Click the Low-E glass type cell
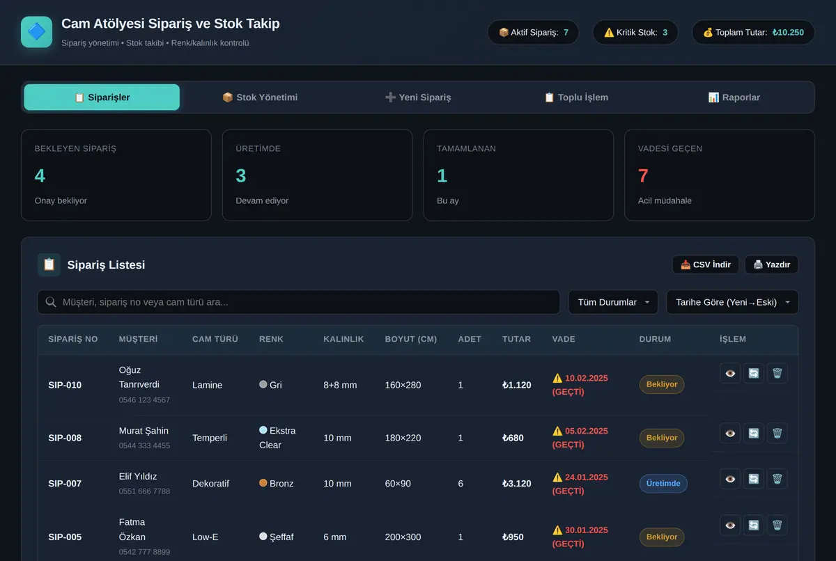 click(x=206, y=537)
